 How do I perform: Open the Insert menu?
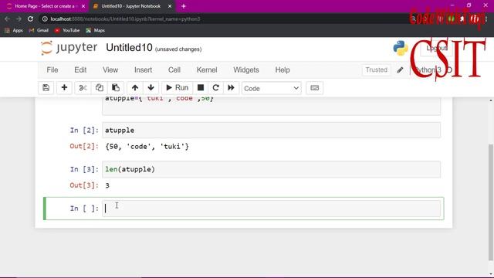pos(143,70)
